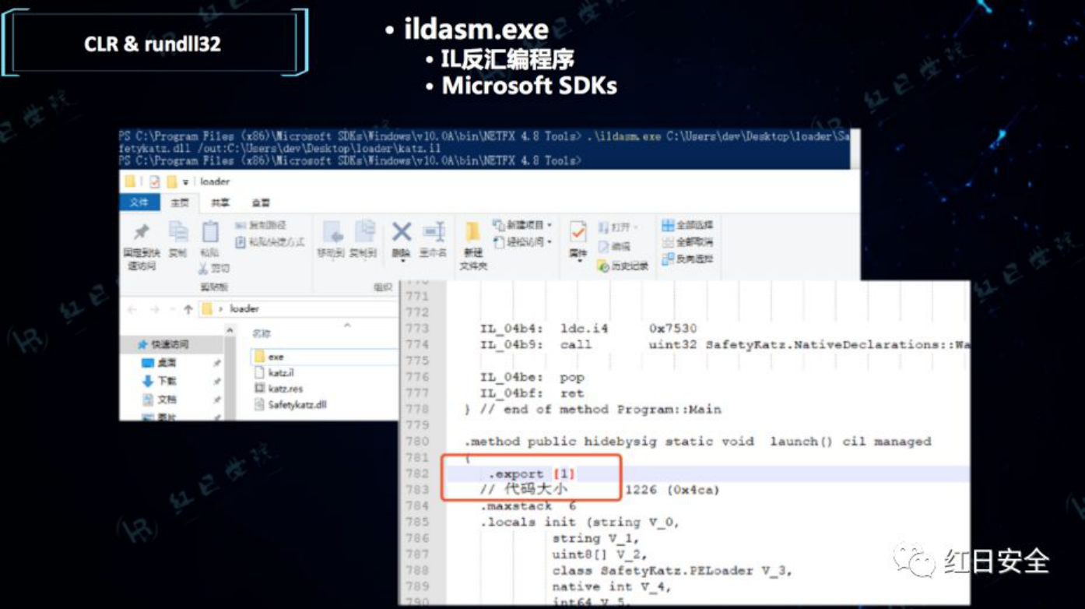Click the Name (名称) column header
1085x609 pixels.
tap(262, 333)
